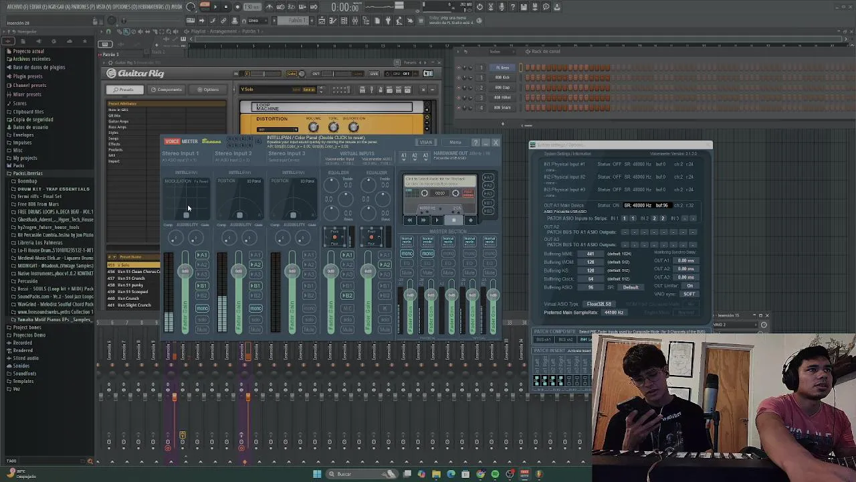This screenshot has width=856, height=482.
Task: Click the Comp knob on Stereo Input 1
Action: pyautogui.click(x=175, y=238)
